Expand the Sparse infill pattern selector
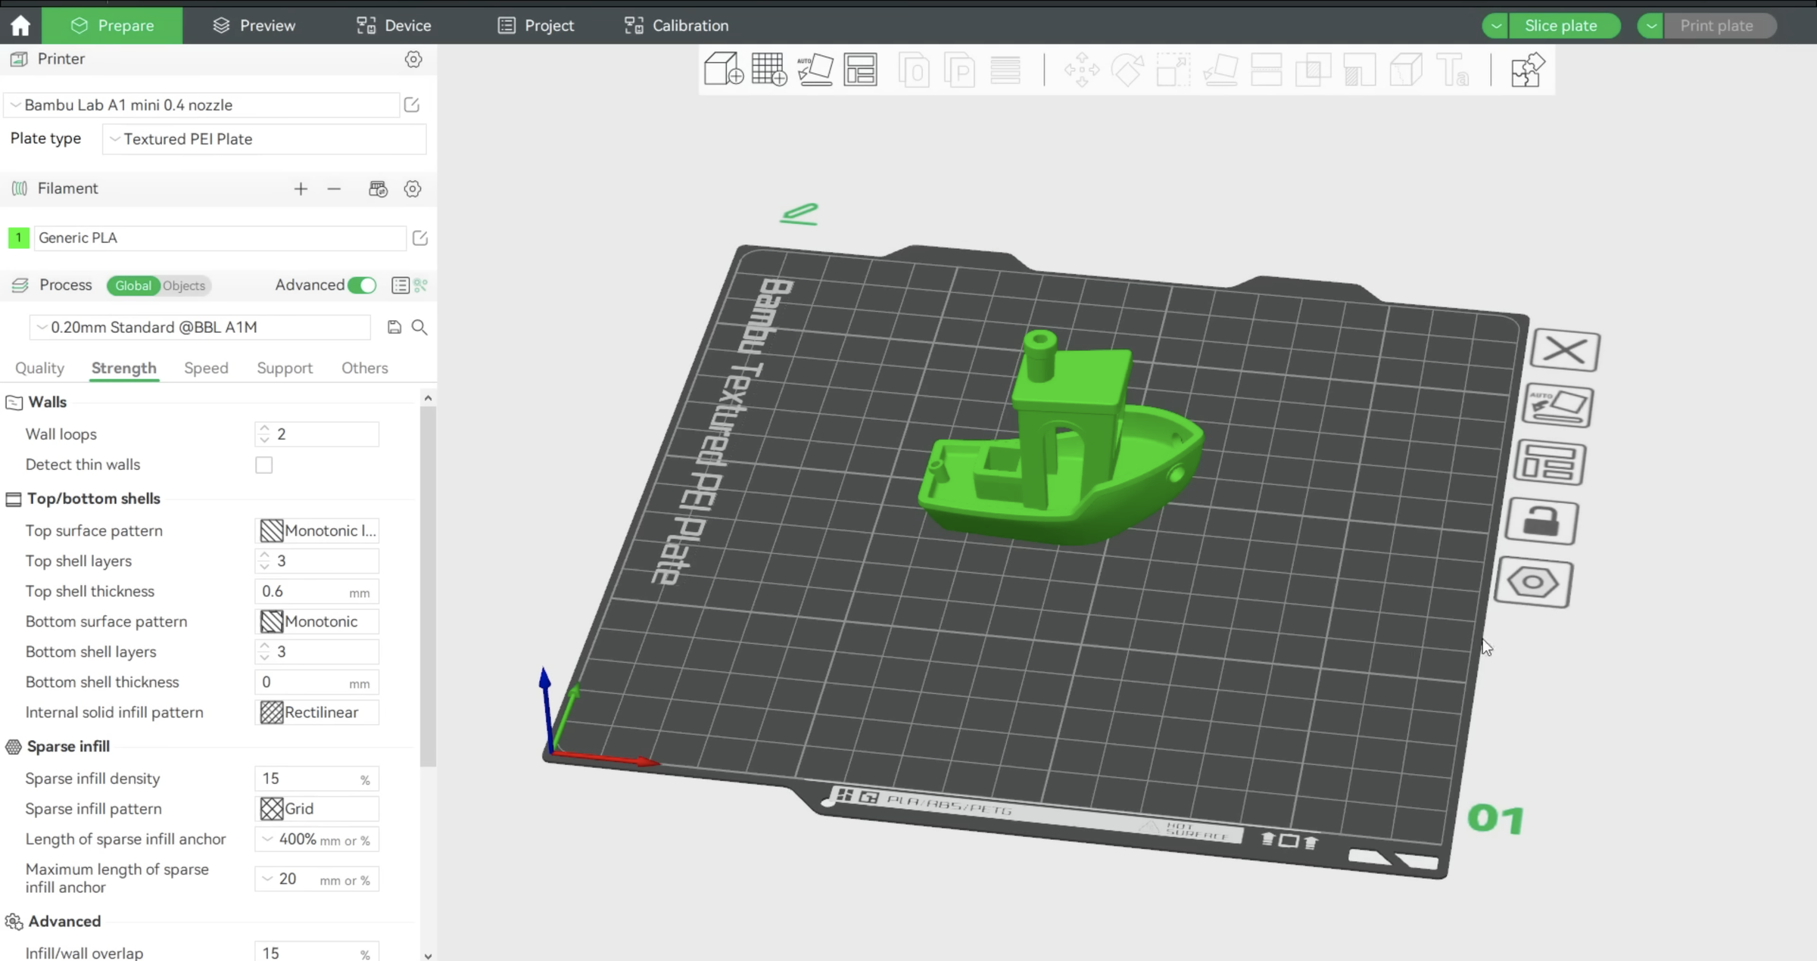The image size is (1817, 961). pos(316,808)
